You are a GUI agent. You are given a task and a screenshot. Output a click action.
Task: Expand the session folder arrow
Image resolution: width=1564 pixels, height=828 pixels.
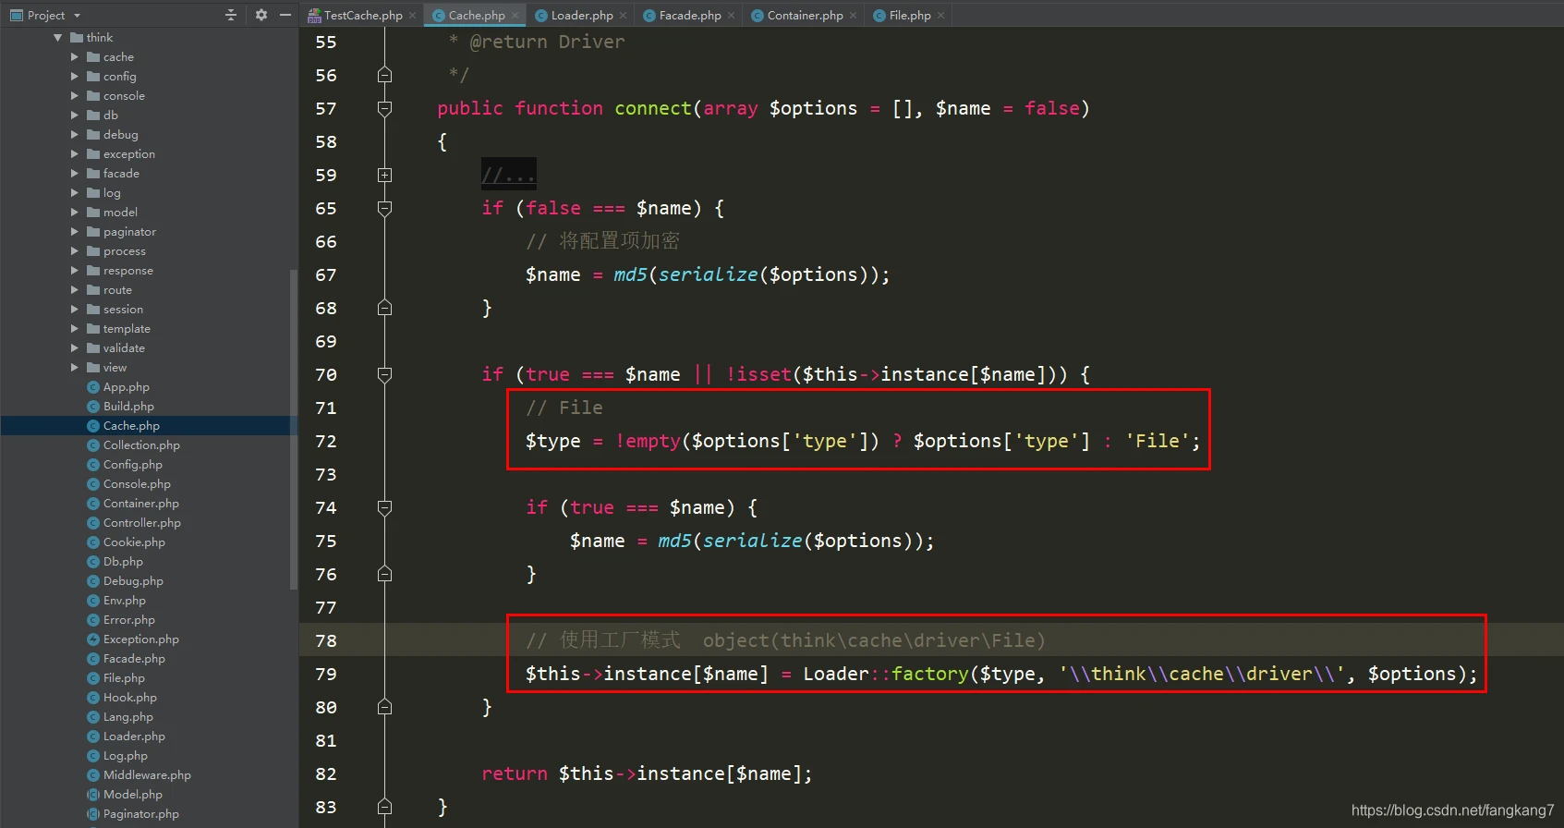tap(75, 310)
